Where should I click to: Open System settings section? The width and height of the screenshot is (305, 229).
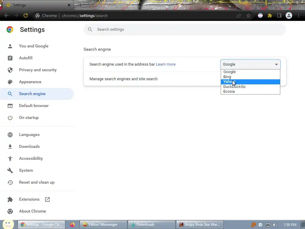pyautogui.click(x=26, y=170)
